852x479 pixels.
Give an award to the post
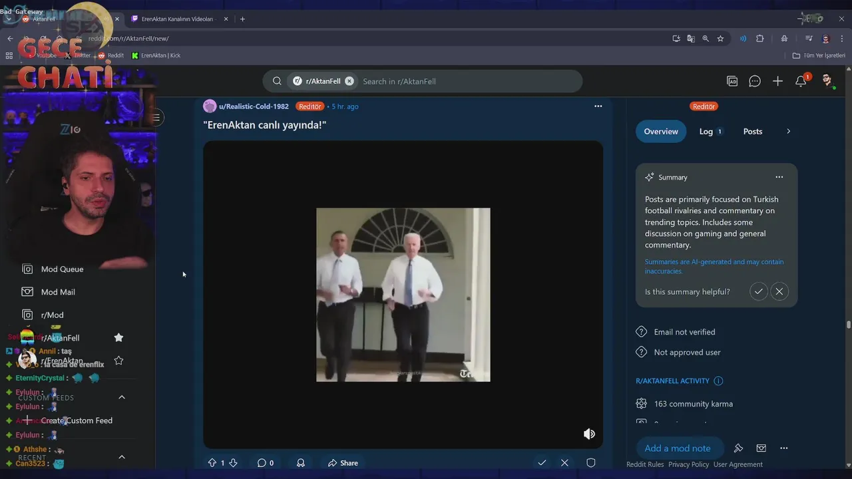(x=301, y=463)
